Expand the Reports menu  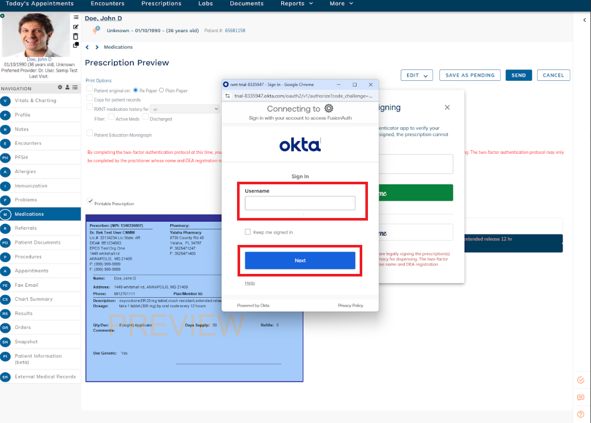tap(296, 4)
